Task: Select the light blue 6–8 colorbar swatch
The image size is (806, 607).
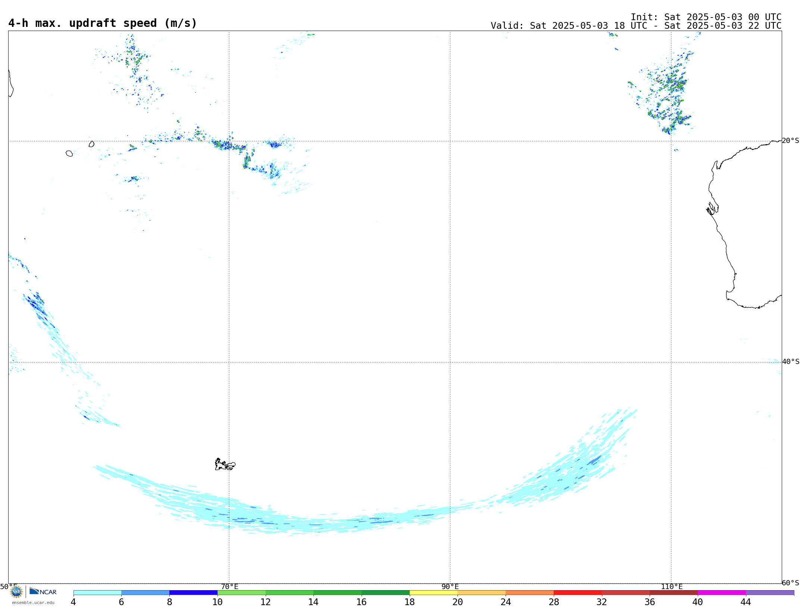Action: 146,592
